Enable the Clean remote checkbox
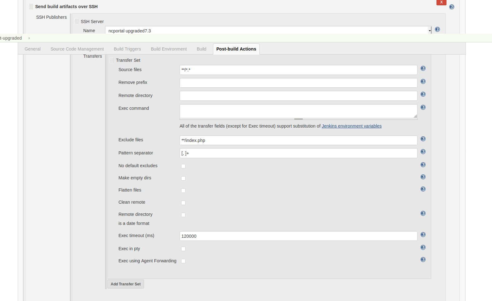Image resolution: width=492 pixels, height=301 pixels. (x=183, y=203)
